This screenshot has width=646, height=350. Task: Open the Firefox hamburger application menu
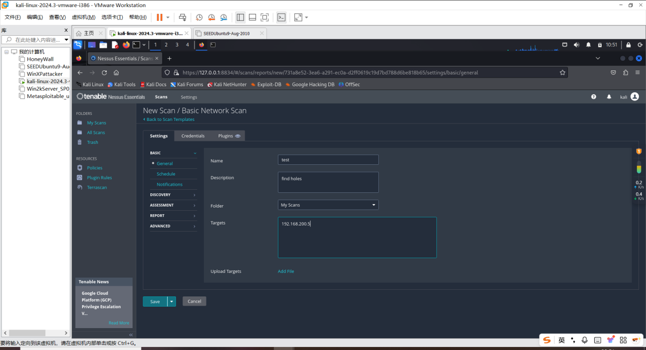[637, 72]
